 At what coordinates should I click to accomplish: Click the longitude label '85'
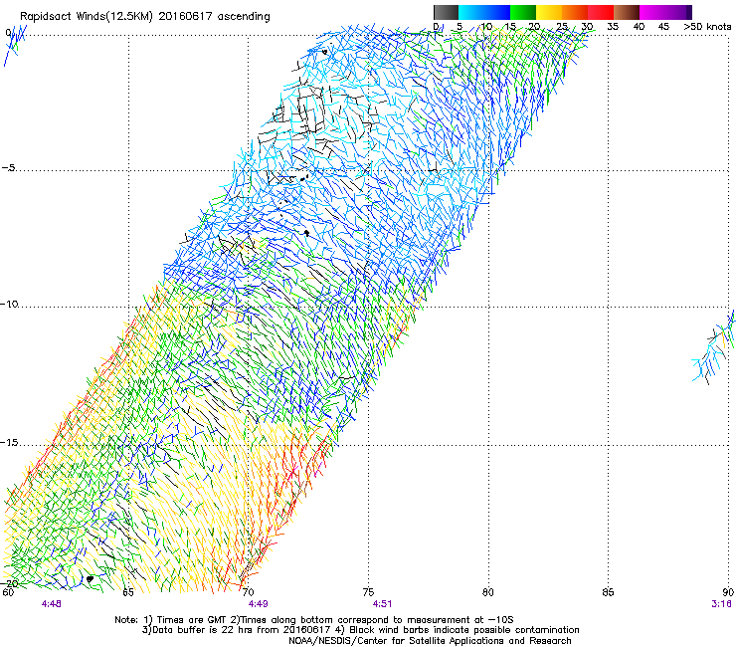coord(608,592)
